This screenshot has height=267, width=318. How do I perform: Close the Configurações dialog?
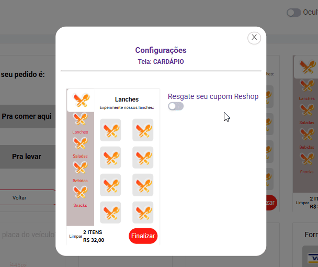coord(254,37)
